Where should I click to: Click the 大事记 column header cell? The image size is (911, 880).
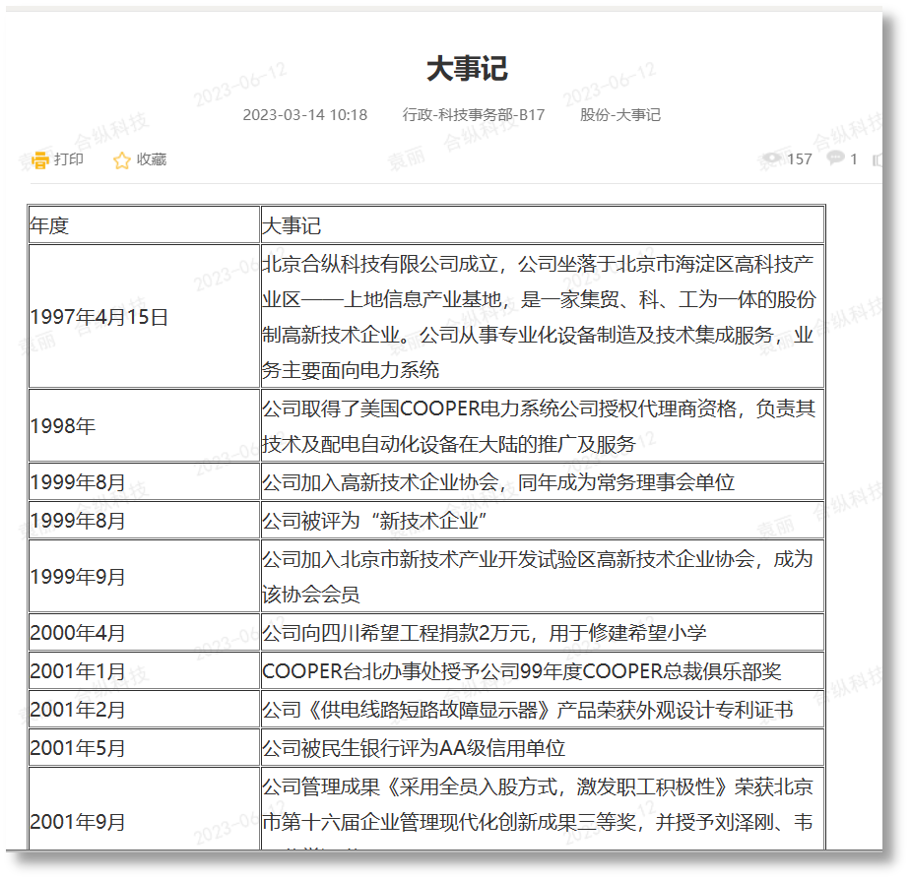(x=542, y=225)
